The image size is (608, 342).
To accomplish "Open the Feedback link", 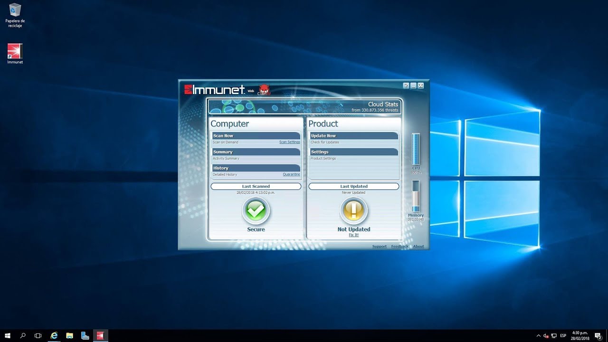I will (400, 247).
